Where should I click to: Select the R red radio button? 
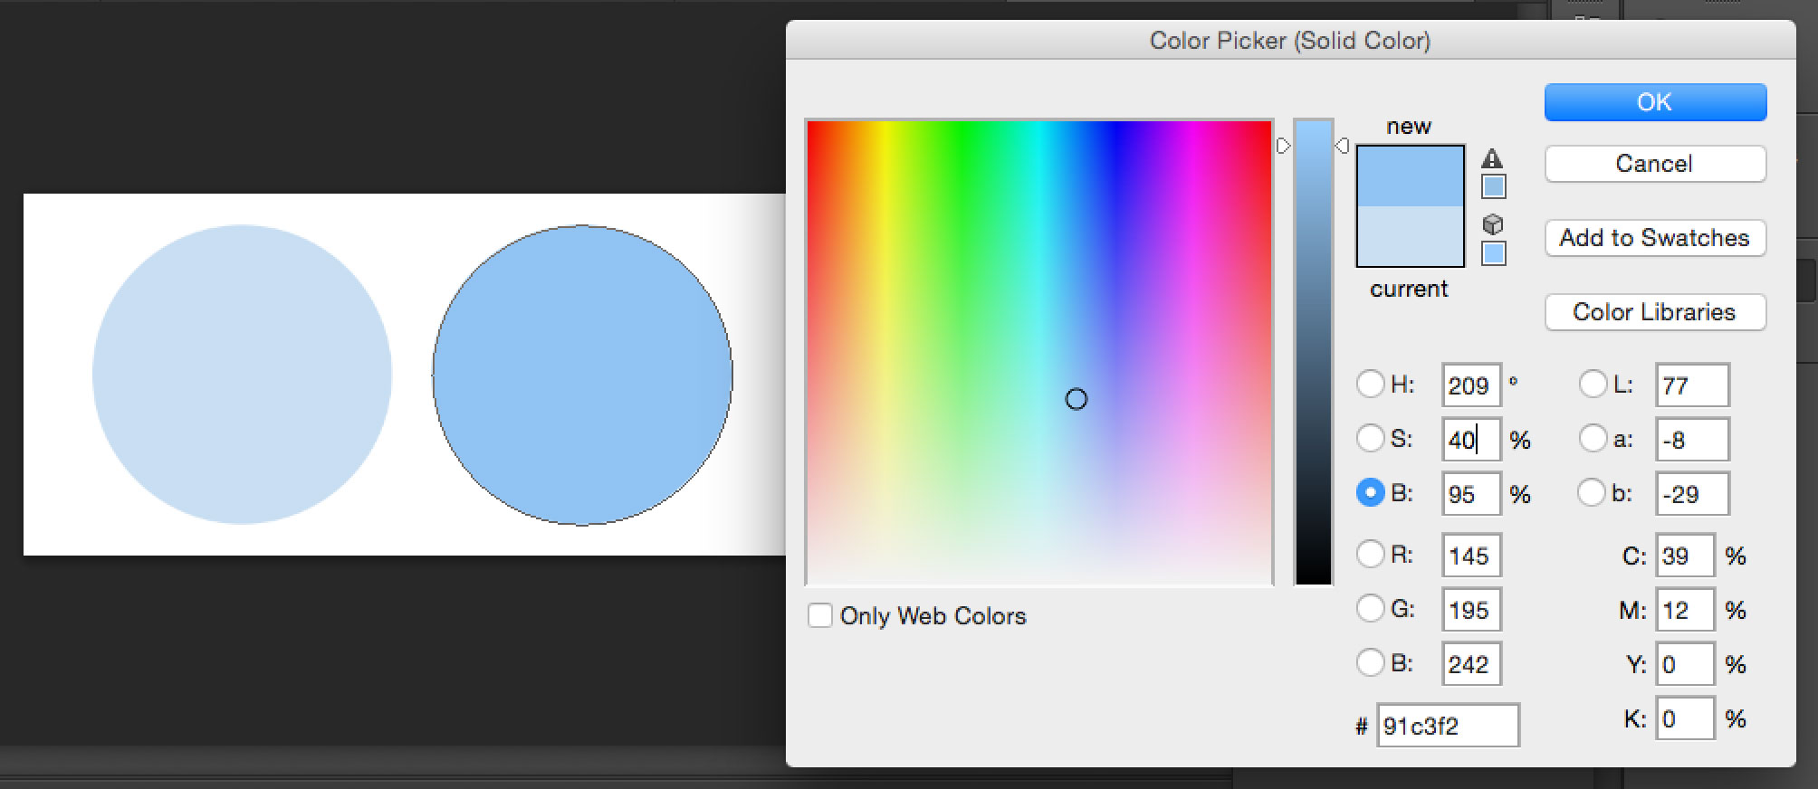pyautogui.click(x=1370, y=554)
